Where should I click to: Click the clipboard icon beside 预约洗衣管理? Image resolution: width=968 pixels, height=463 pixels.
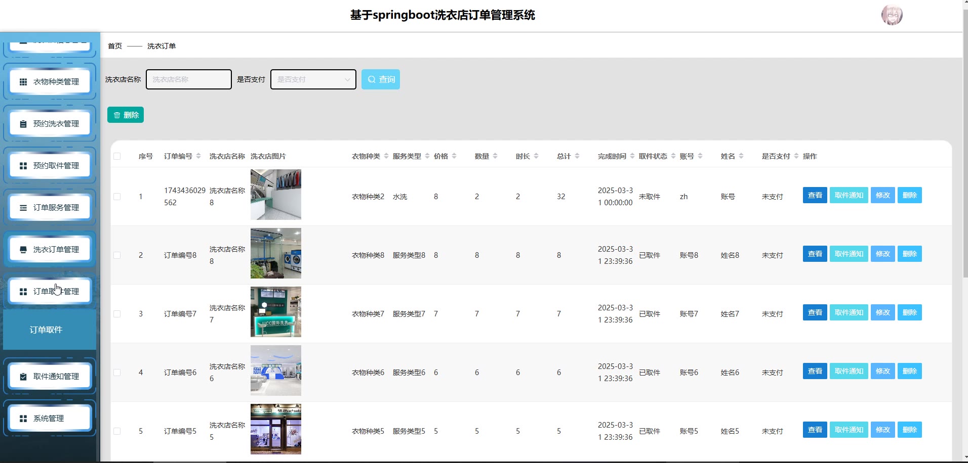click(23, 124)
